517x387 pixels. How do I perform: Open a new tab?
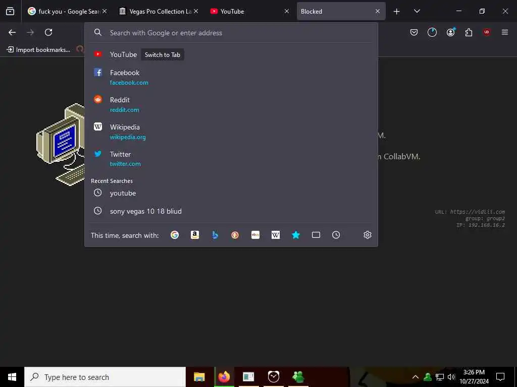coord(397,12)
